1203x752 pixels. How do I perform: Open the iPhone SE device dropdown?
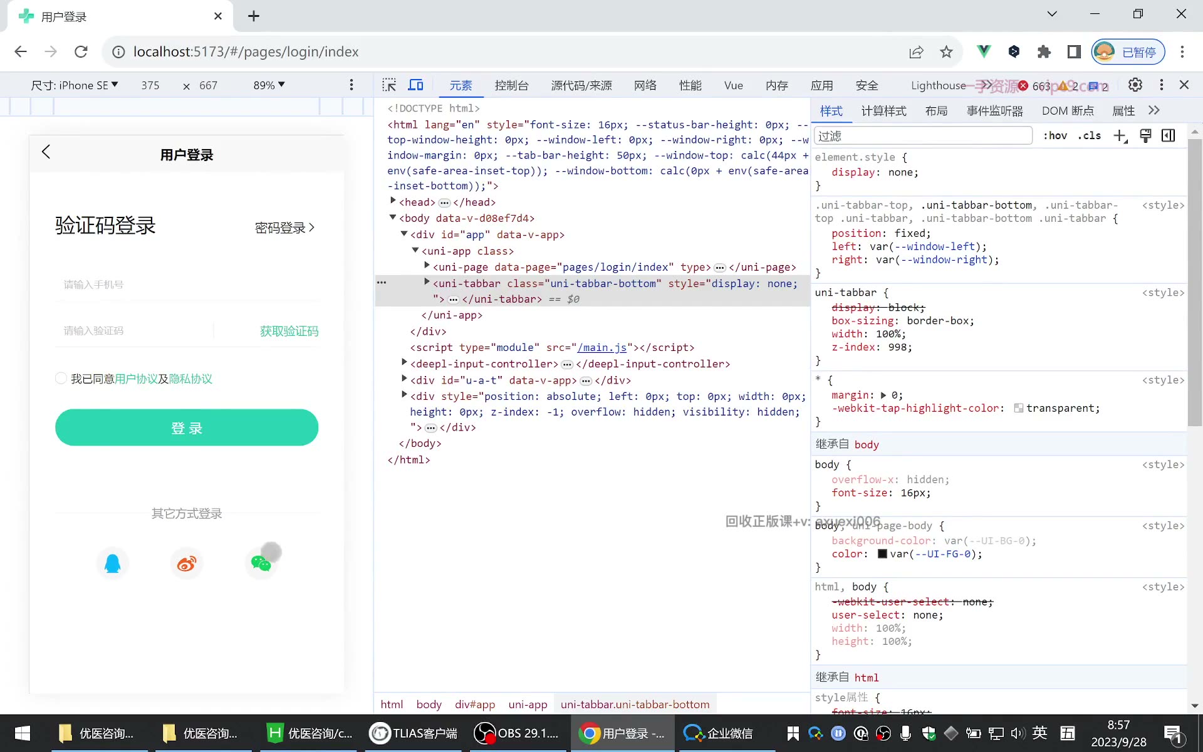(x=75, y=85)
